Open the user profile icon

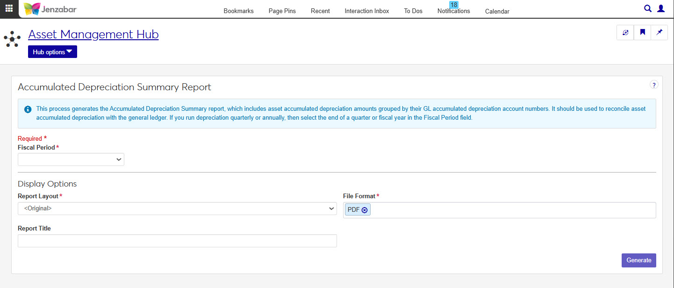(x=661, y=8)
